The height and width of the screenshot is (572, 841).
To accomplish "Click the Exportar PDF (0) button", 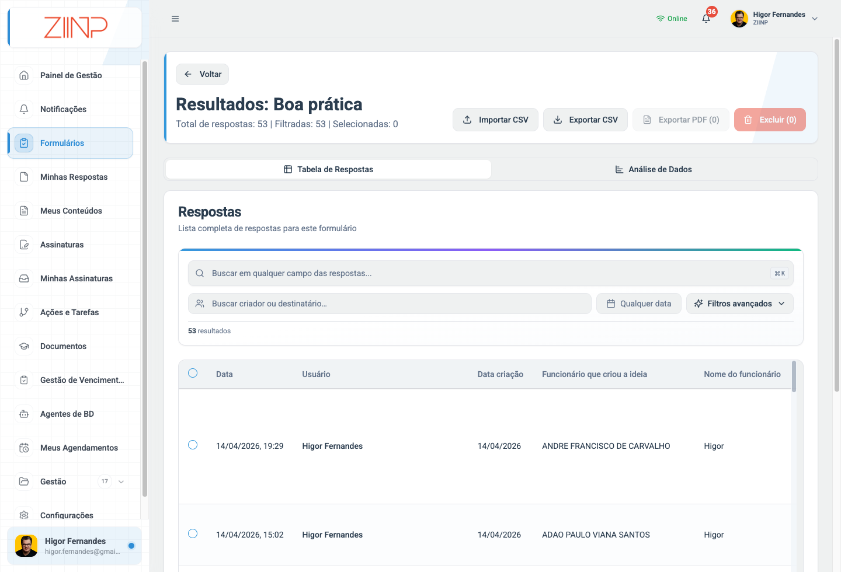I will (681, 120).
